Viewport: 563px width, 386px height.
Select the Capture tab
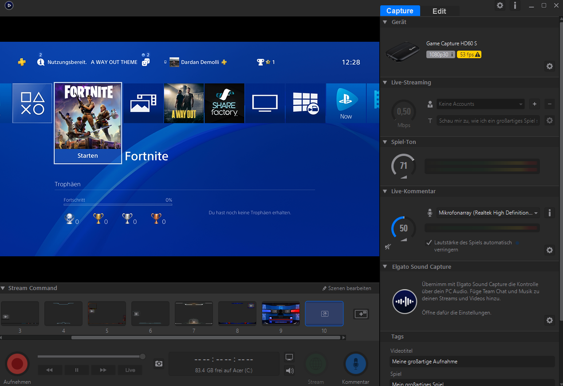tap(400, 11)
